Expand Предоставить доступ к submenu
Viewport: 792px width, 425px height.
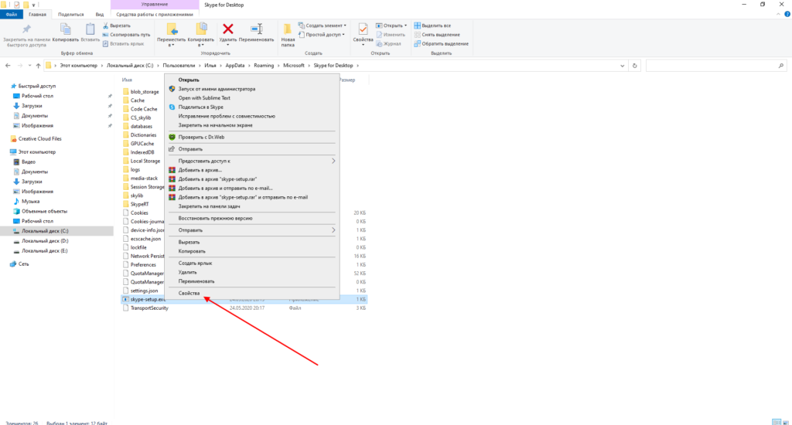point(251,161)
